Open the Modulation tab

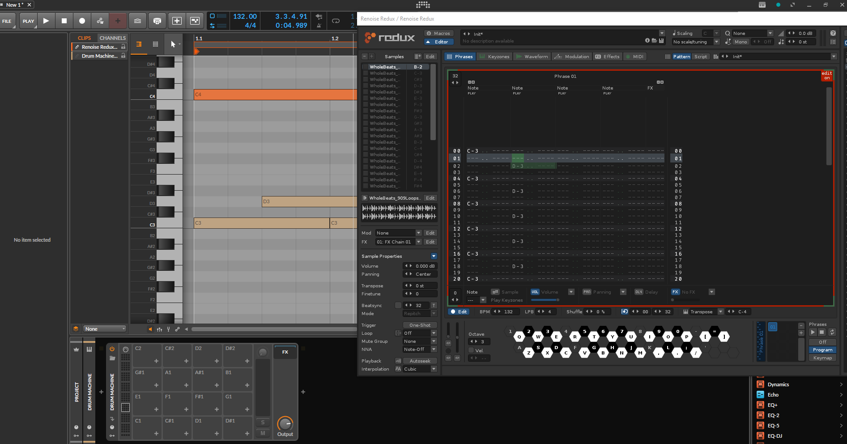[572, 56]
